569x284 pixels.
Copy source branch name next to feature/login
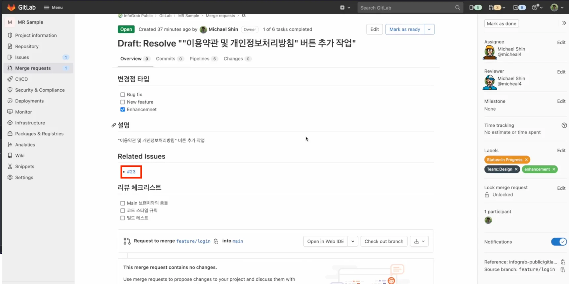[x=562, y=270]
